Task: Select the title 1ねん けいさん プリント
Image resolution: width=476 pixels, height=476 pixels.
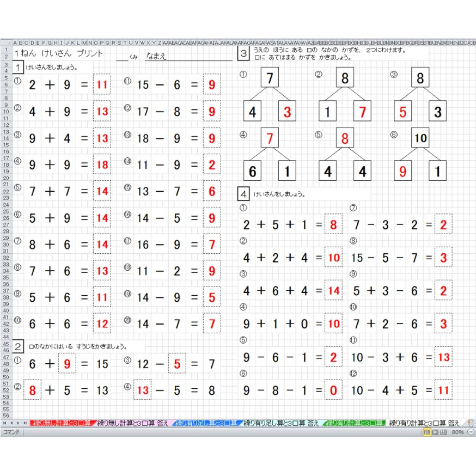Action: click(x=59, y=53)
